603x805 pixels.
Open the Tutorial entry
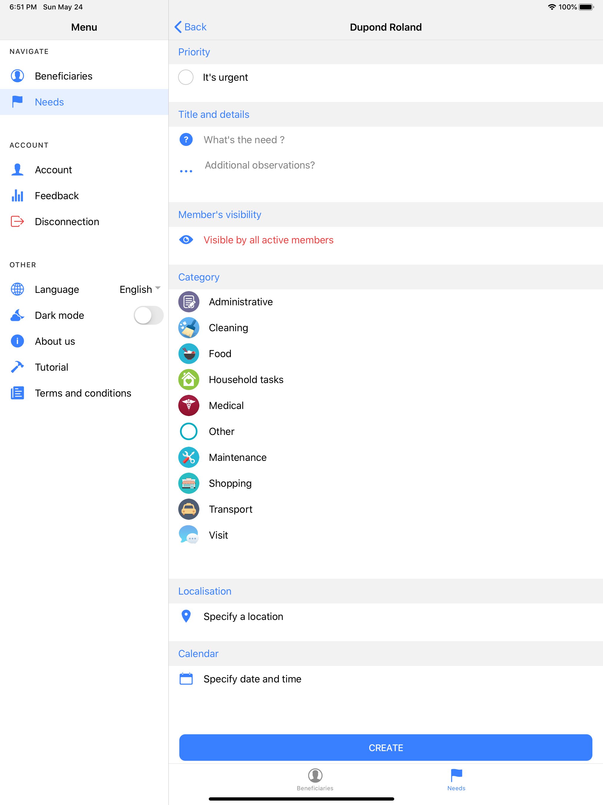click(x=84, y=367)
